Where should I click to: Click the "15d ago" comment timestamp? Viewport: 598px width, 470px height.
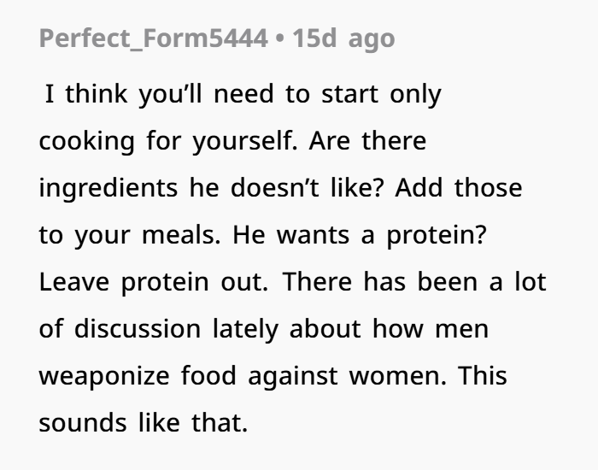344,39
